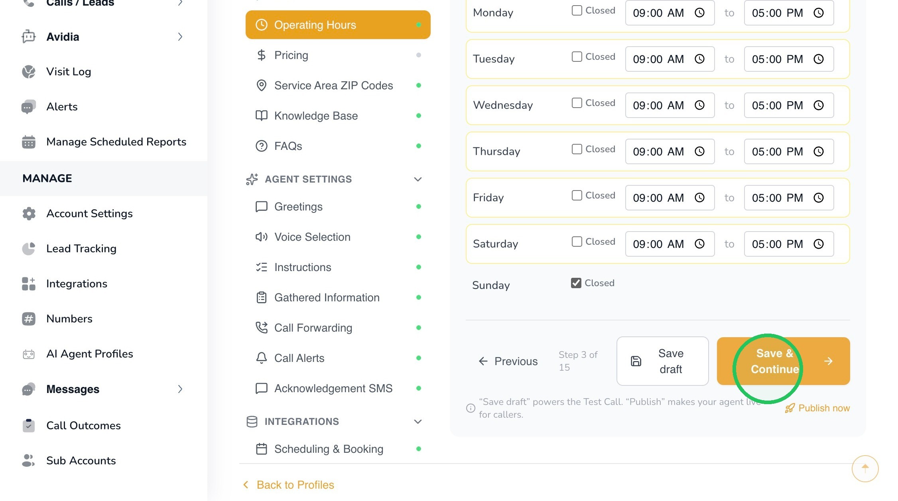
Task: Check the Wednesday Closed box
Action: (x=577, y=103)
